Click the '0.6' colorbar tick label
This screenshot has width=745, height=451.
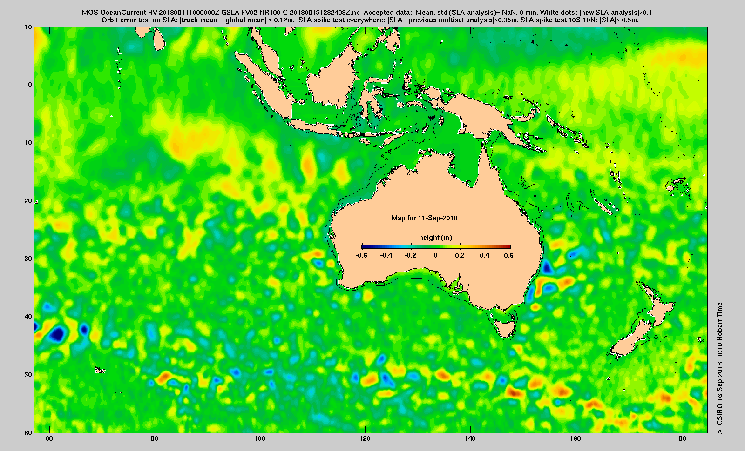tap(508, 255)
